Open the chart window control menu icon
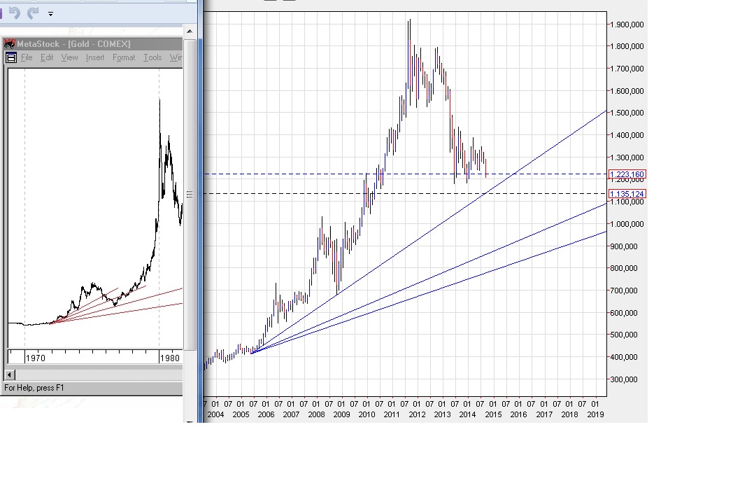This screenshot has width=747, height=483. click(11, 58)
